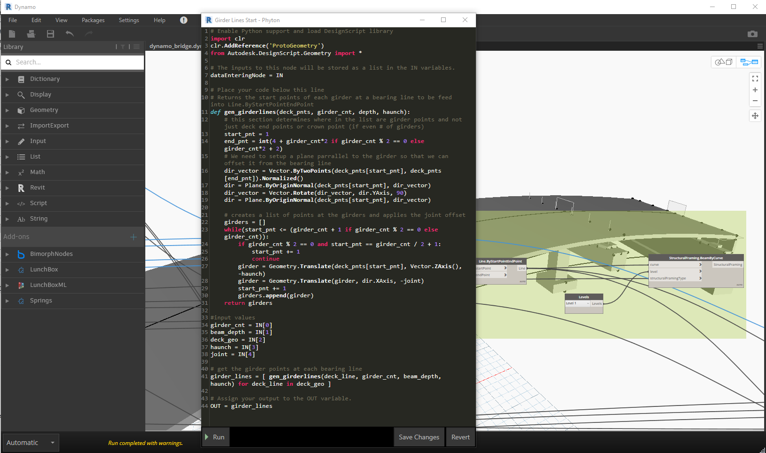
Task: Click the level input port on BeamByCurve
Action: (x=675, y=271)
